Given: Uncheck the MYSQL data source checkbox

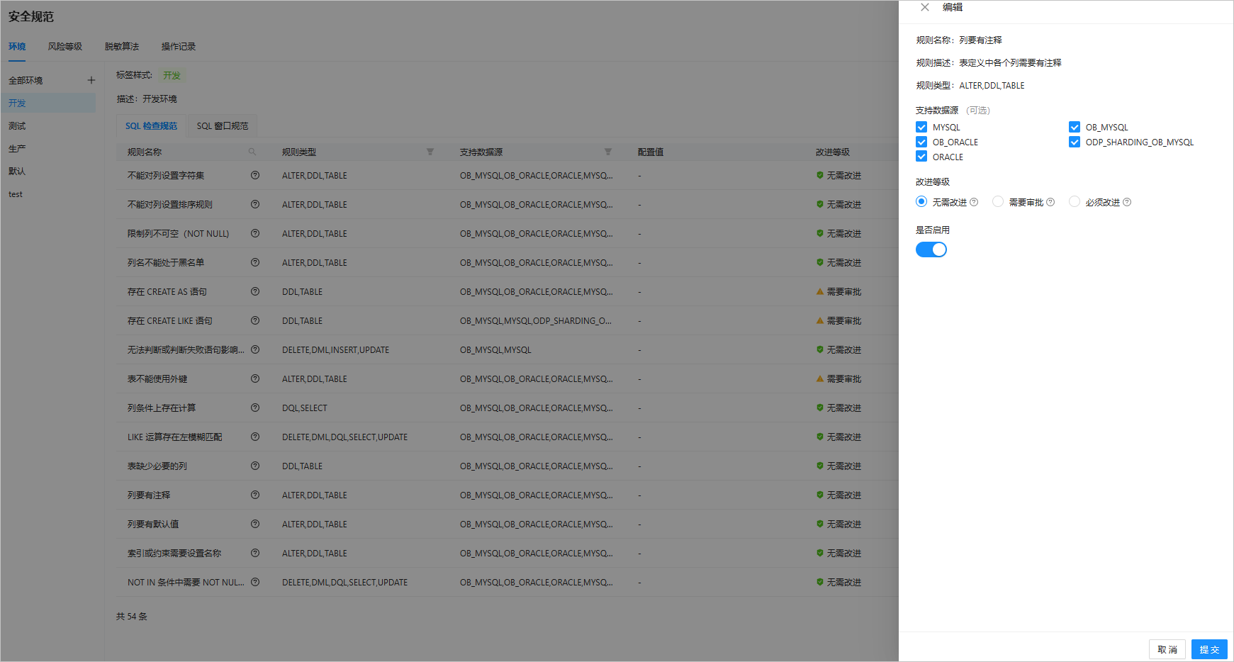Looking at the screenshot, I should pyautogui.click(x=921, y=127).
